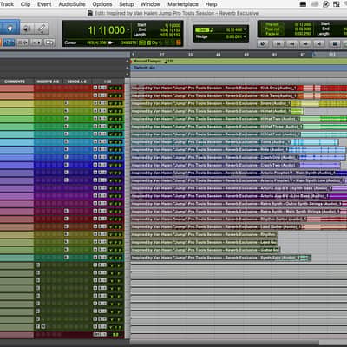This screenshot has width=347, height=347.
Task: Open the Window menu
Action: tap(151, 4)
